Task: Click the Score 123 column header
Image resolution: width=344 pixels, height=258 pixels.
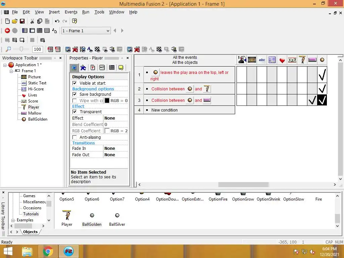Action: 292,60
